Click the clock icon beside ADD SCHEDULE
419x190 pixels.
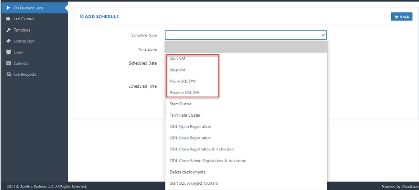[81, 16]
